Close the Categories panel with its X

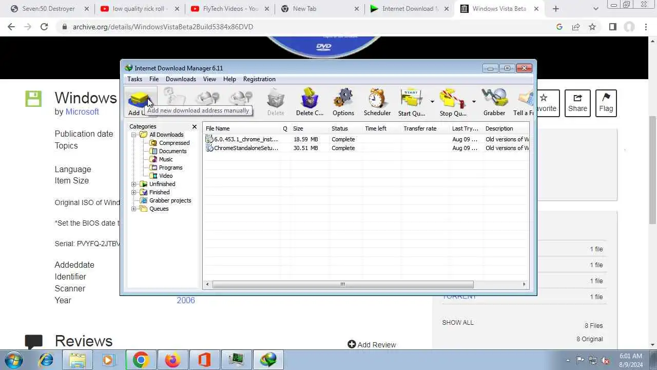(194, 126)
